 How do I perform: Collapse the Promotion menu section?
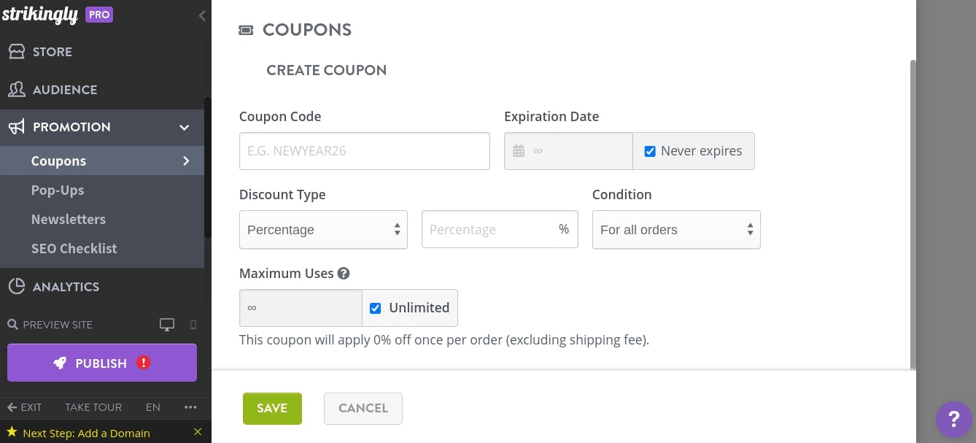click(184, 126)
